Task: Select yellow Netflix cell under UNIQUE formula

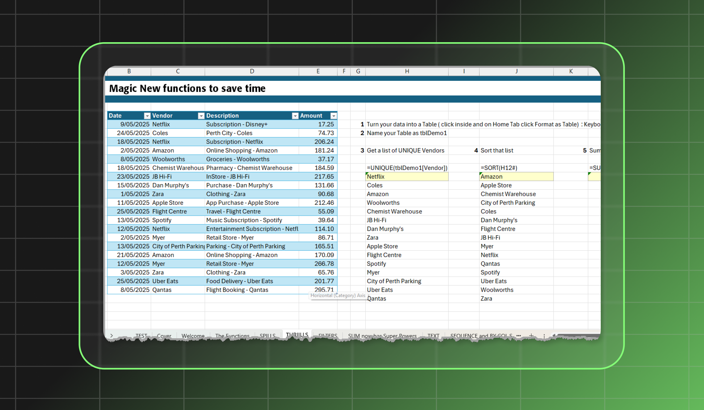Action: coord(407,177)
